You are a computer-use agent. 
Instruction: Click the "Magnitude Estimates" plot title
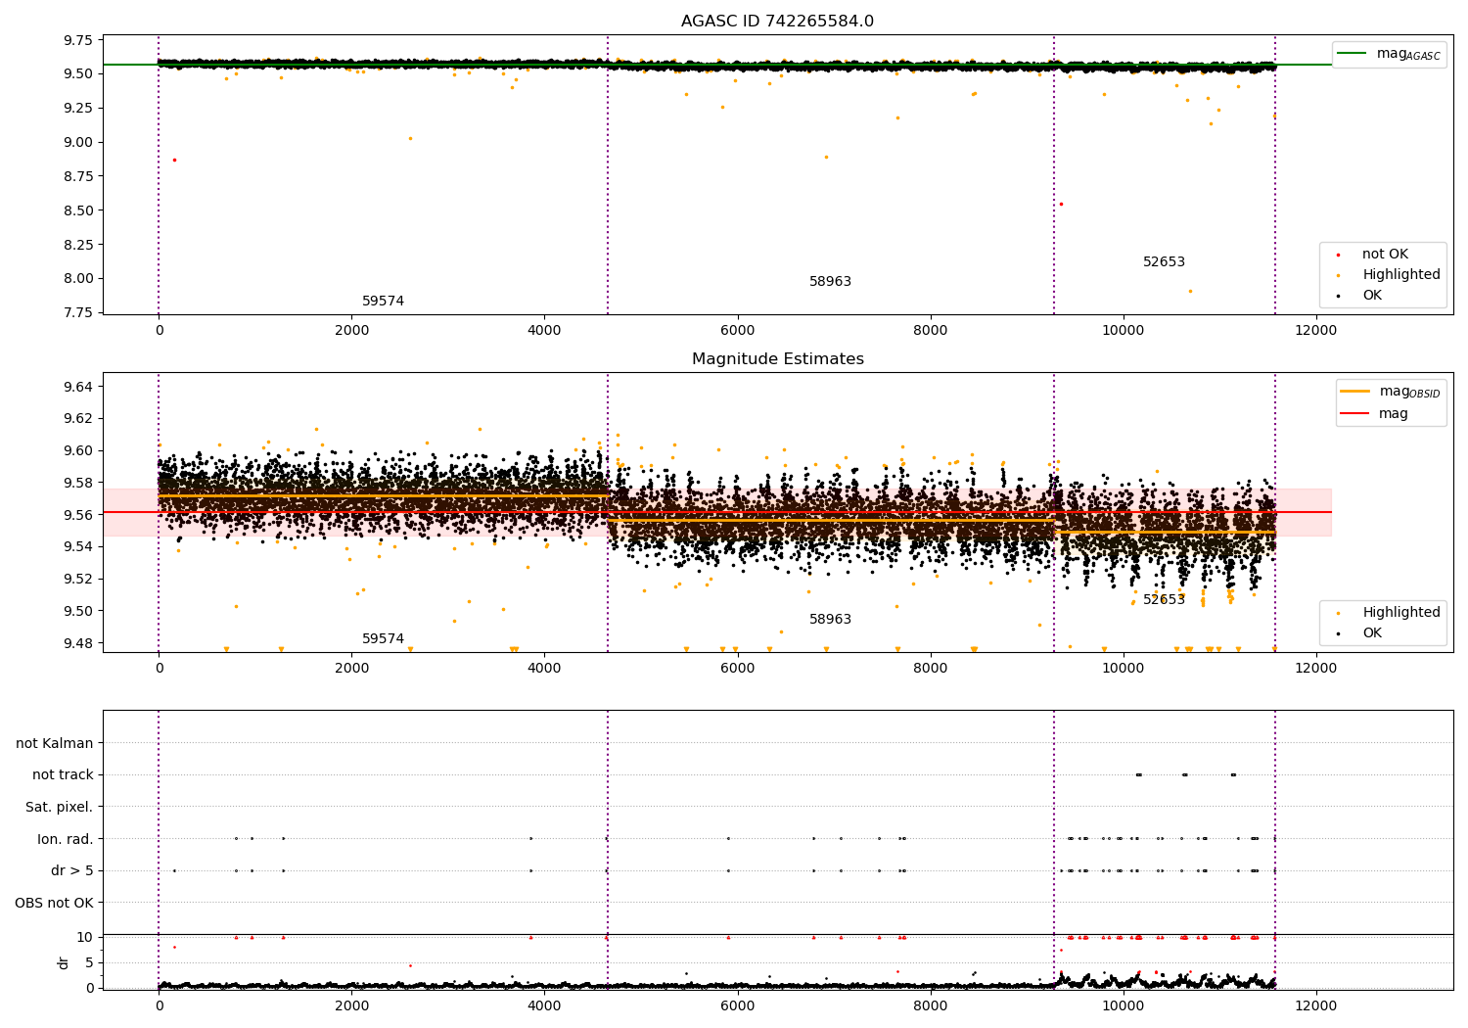[x=777, y=359]
